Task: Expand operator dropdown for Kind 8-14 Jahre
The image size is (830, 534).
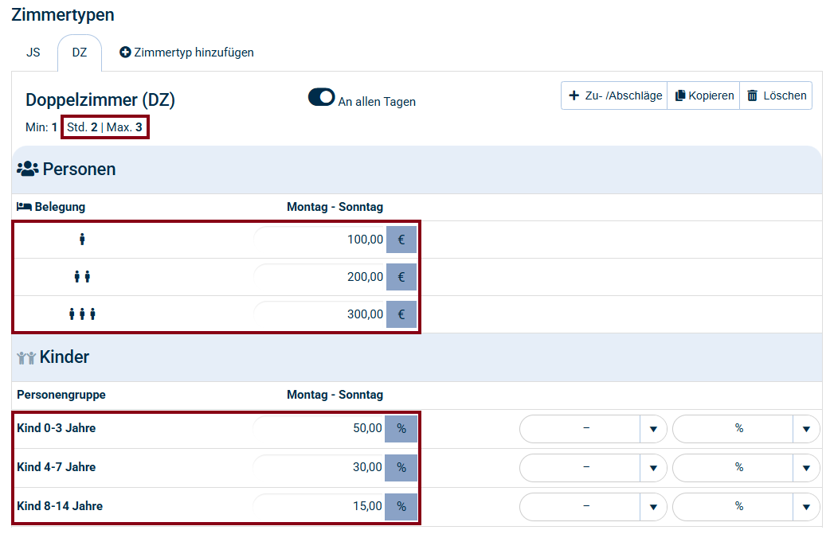Action: point(652,506)
